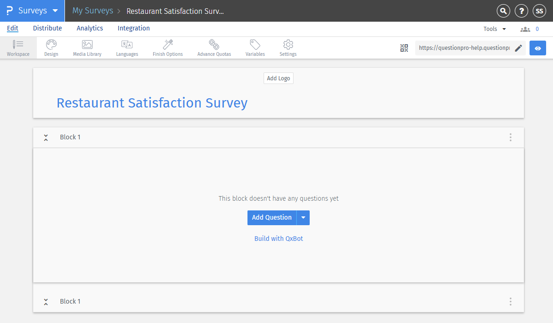Open the survey Settings
Screen dimensions: 553x323
(288, 48)
